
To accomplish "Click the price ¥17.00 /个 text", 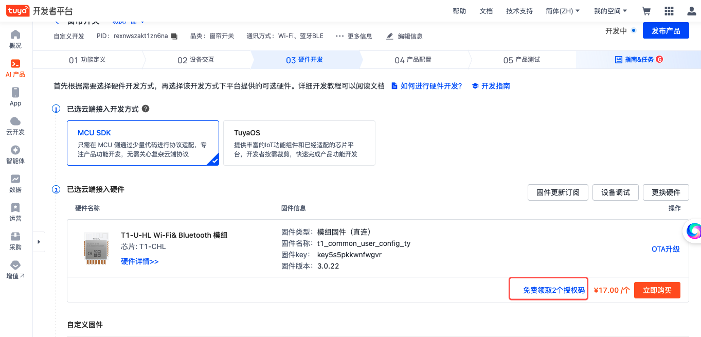I will pyautogui.click(x=612, y=290).
